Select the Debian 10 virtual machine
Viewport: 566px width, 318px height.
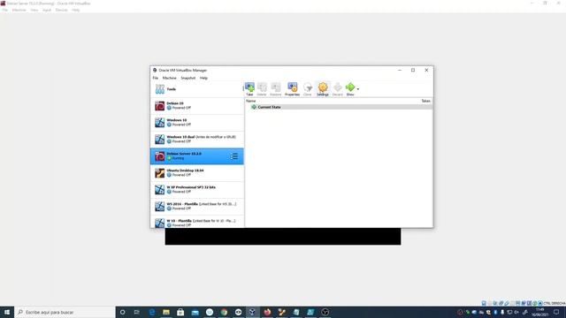[x=197, y=106]
